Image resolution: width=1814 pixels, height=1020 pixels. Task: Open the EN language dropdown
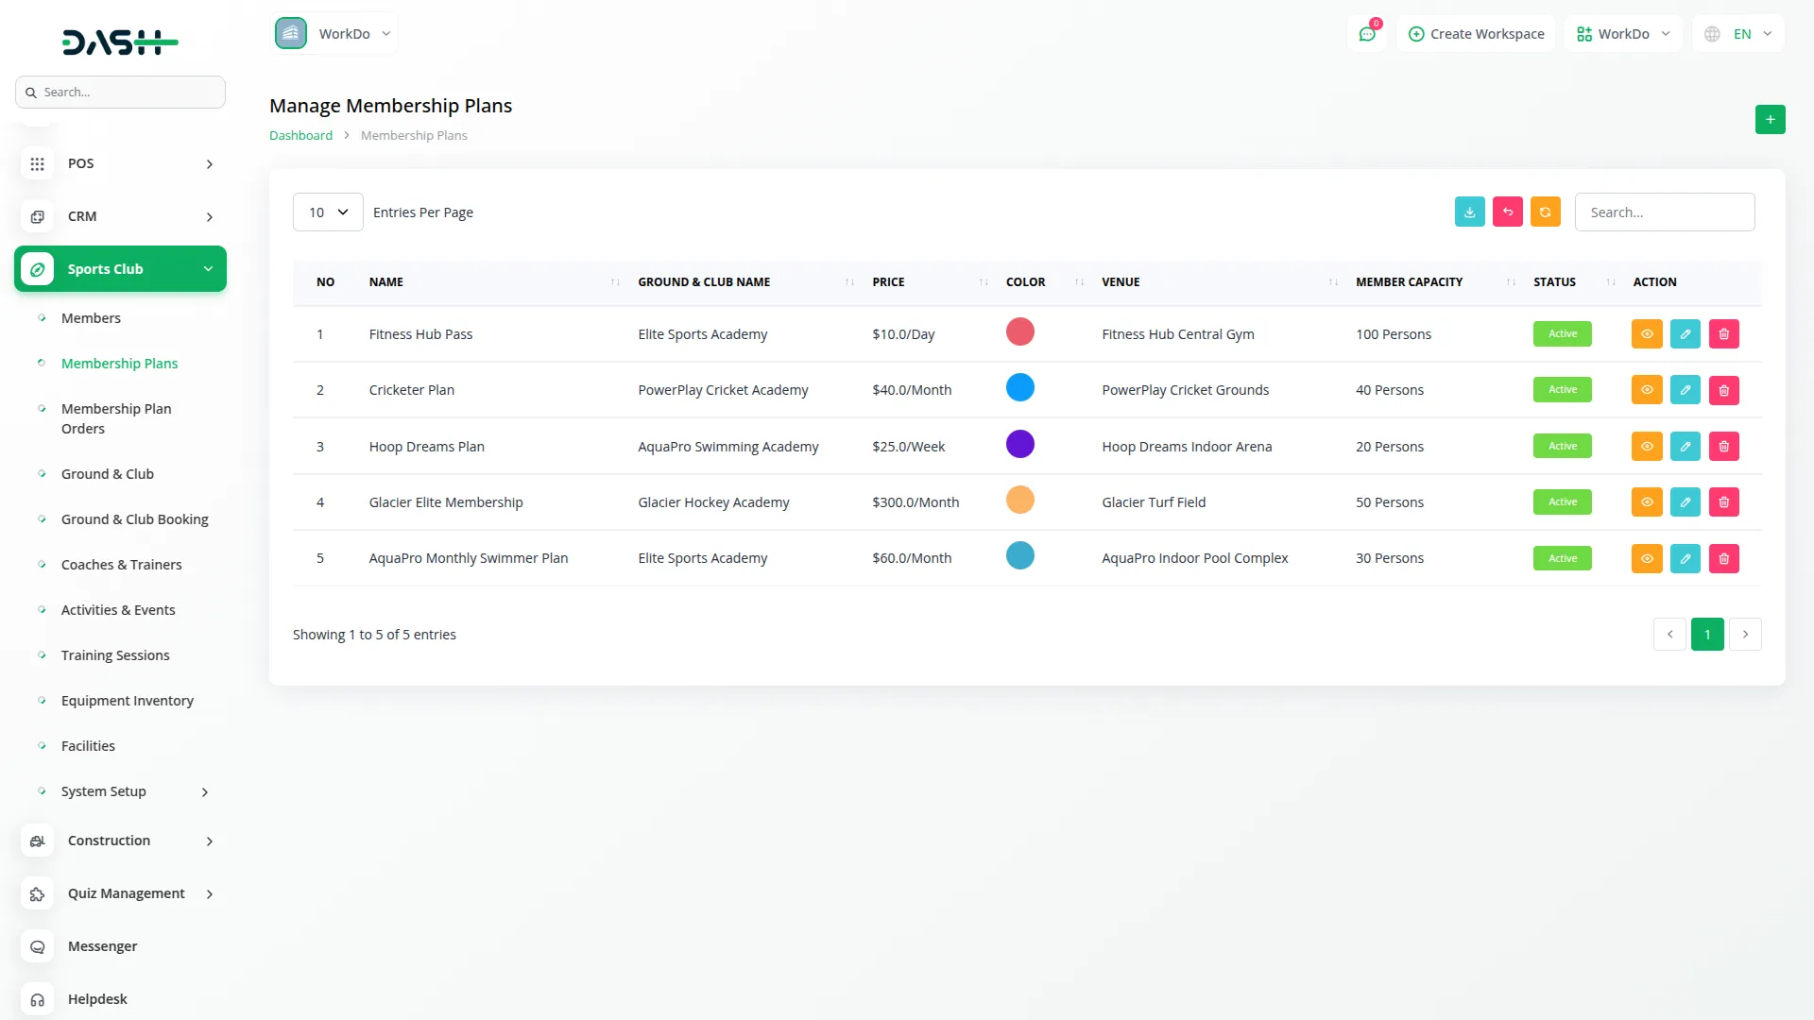coord(1739,34)
